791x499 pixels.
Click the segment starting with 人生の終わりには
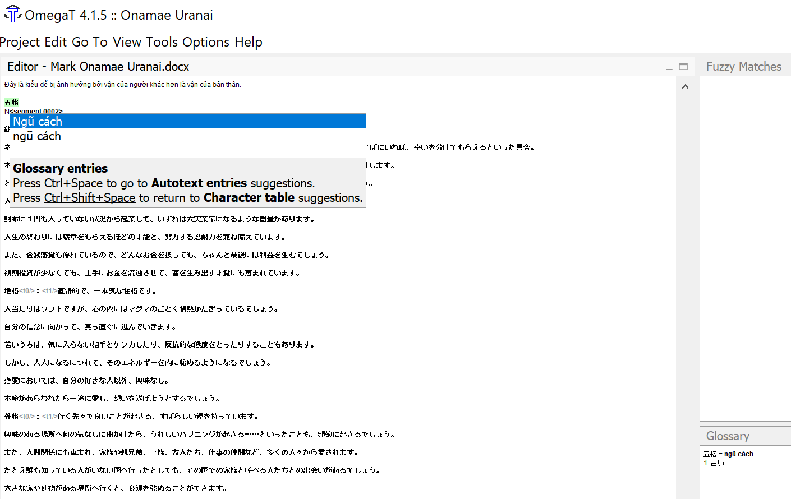coord(145,237)
